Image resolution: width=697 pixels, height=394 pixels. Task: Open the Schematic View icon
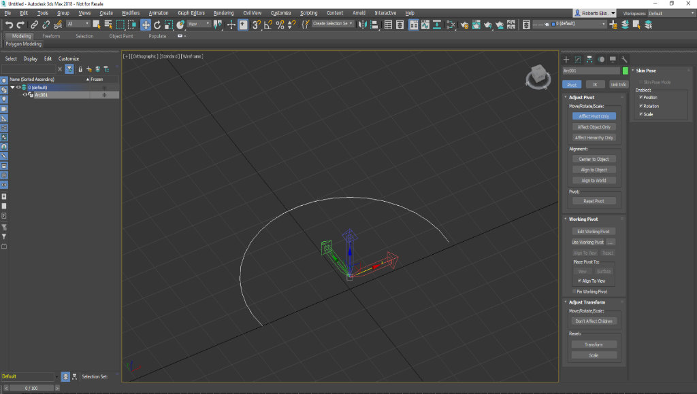(437, 25)
